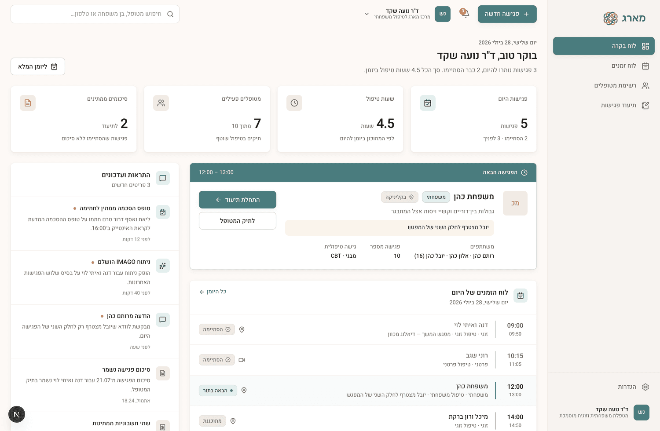Image resolution: width=660 pixels, height=431 pixels.
Task: Click the clock icon on שעות טיפול card
Action: (294, 103)
